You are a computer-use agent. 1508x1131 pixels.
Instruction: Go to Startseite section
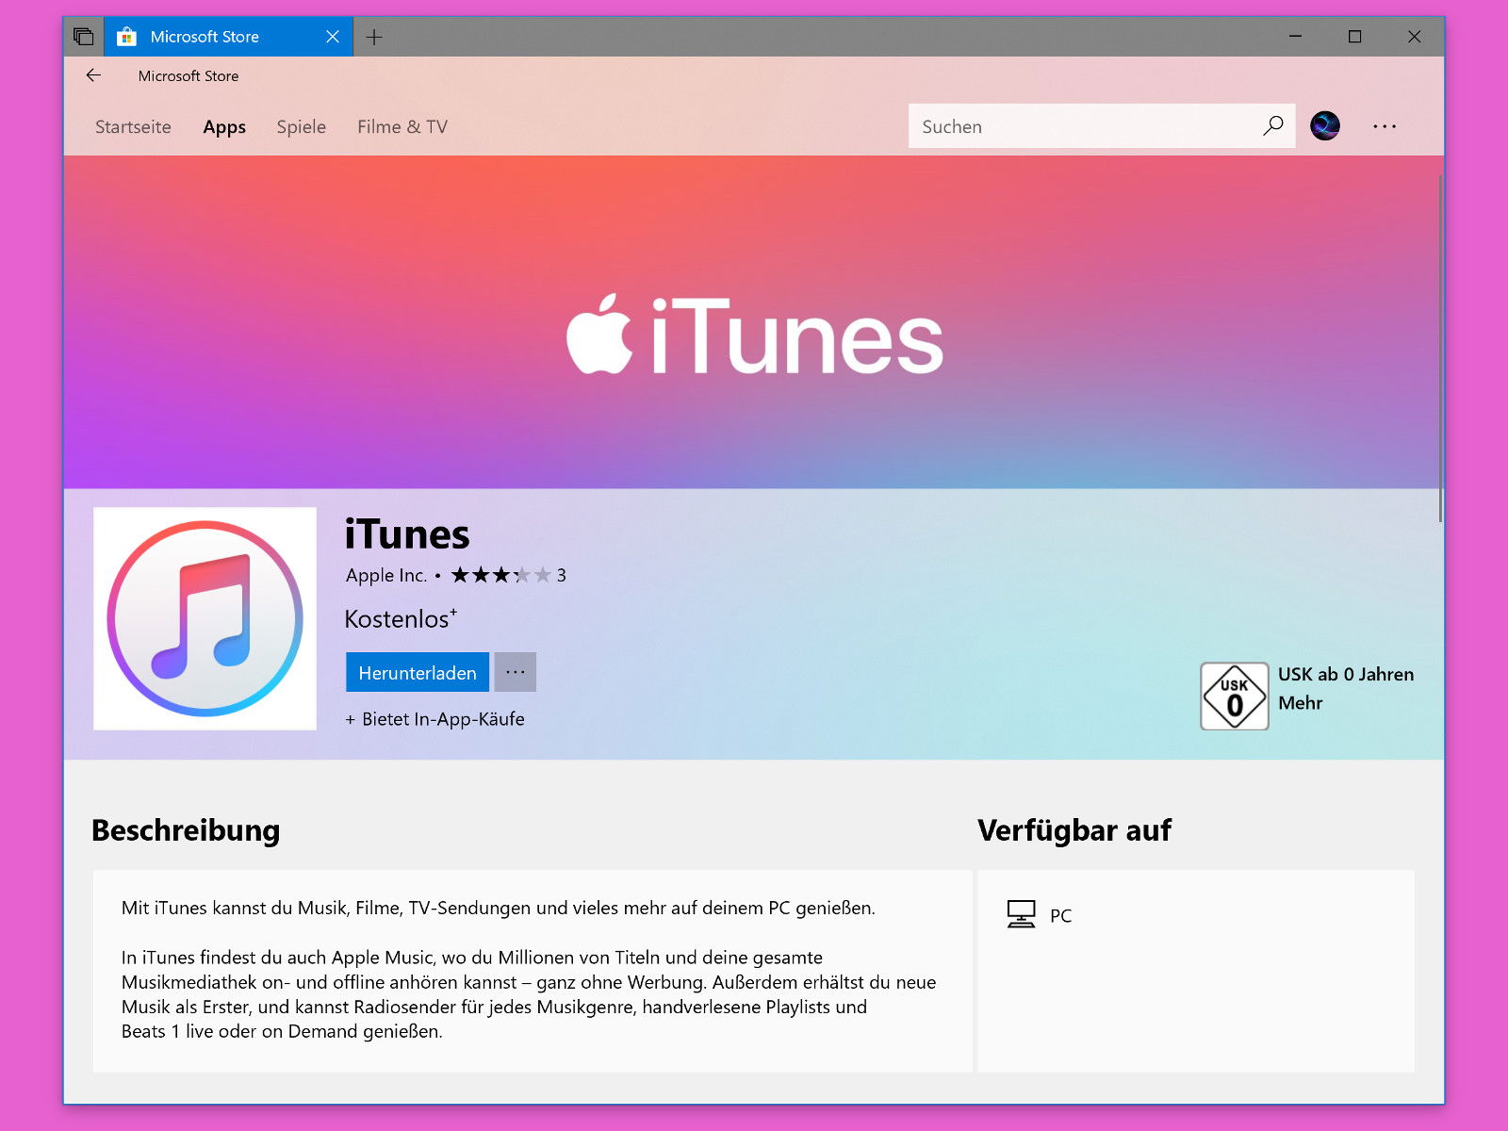point(133,126)
